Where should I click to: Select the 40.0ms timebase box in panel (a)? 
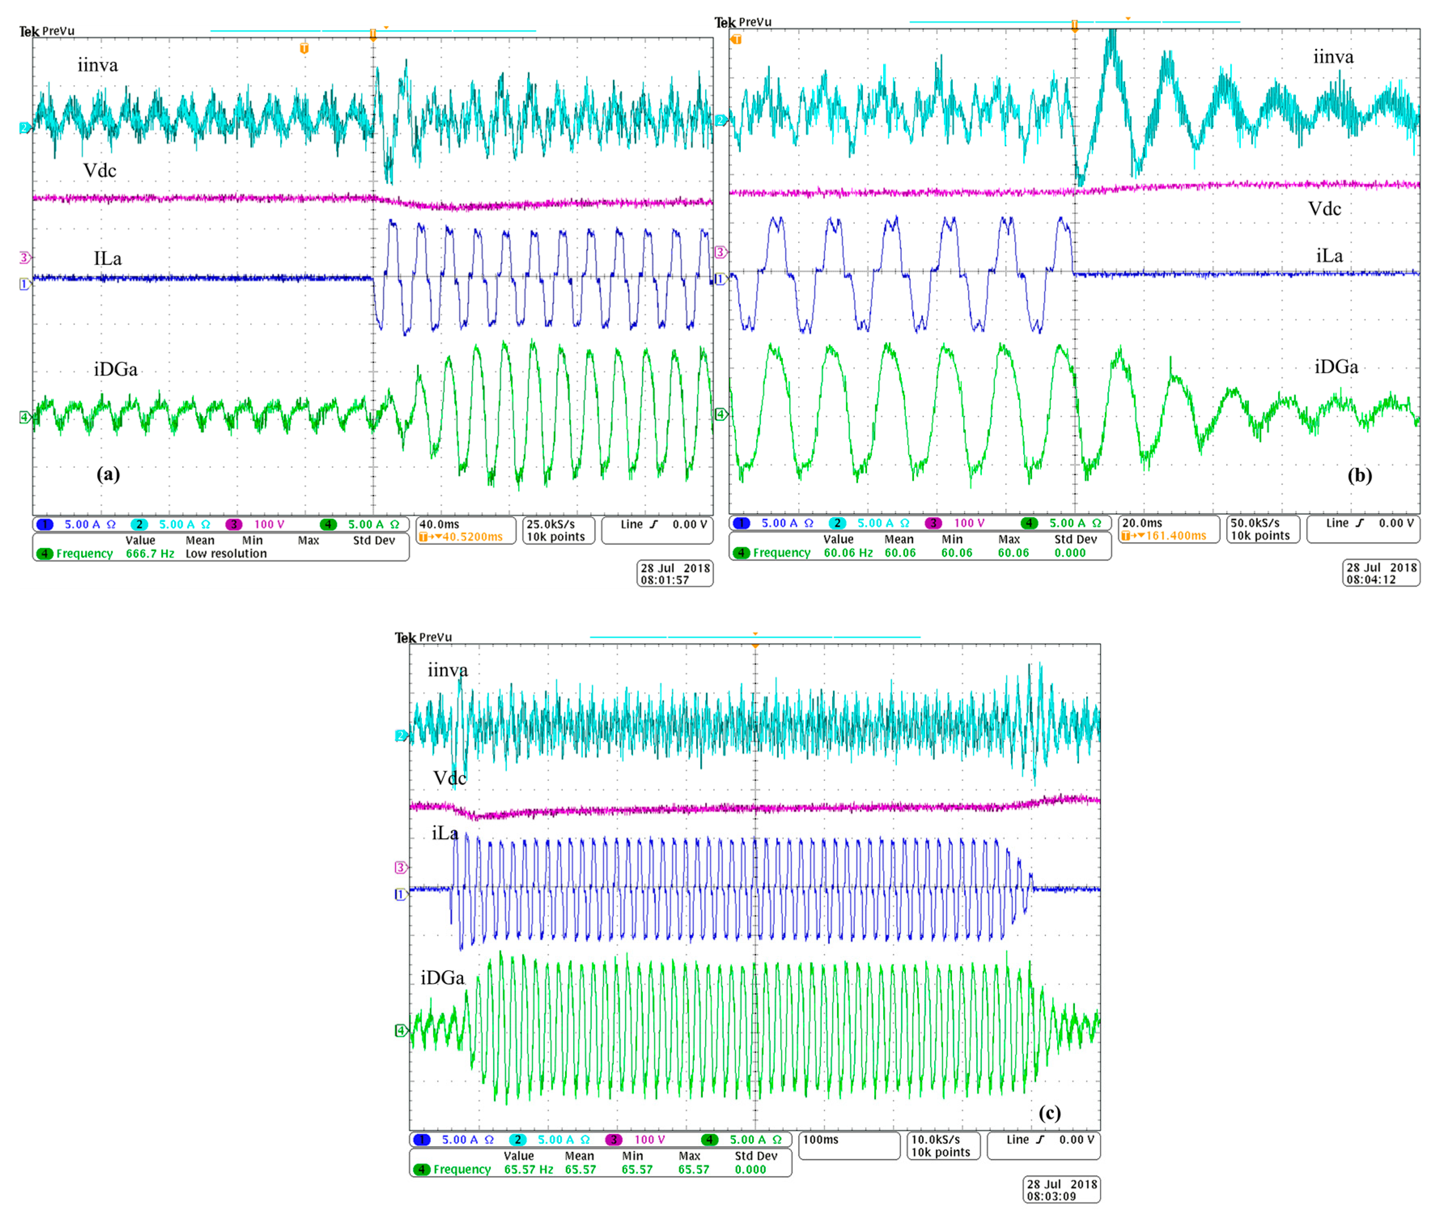[466, 530]
